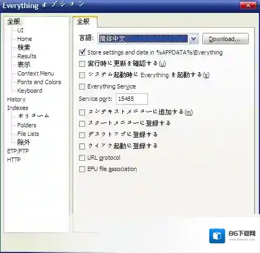Viewport: 260px width, 253px height.
Task: Open the File Lists settings page
Action: click(28, 134)
